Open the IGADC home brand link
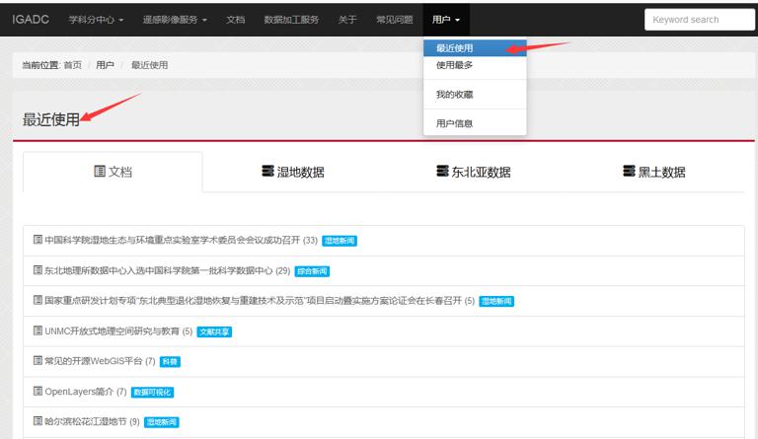Screen dimensions: 758x439 coord(31,20)
